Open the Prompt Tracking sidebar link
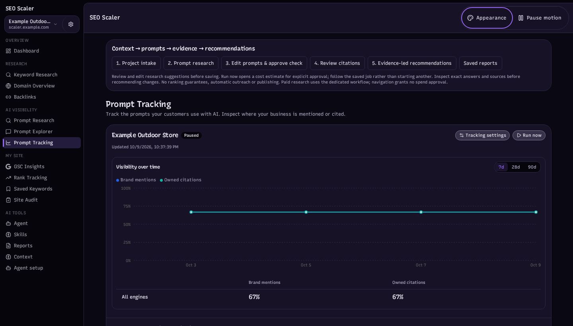573x326 pixels. (42, 143)
